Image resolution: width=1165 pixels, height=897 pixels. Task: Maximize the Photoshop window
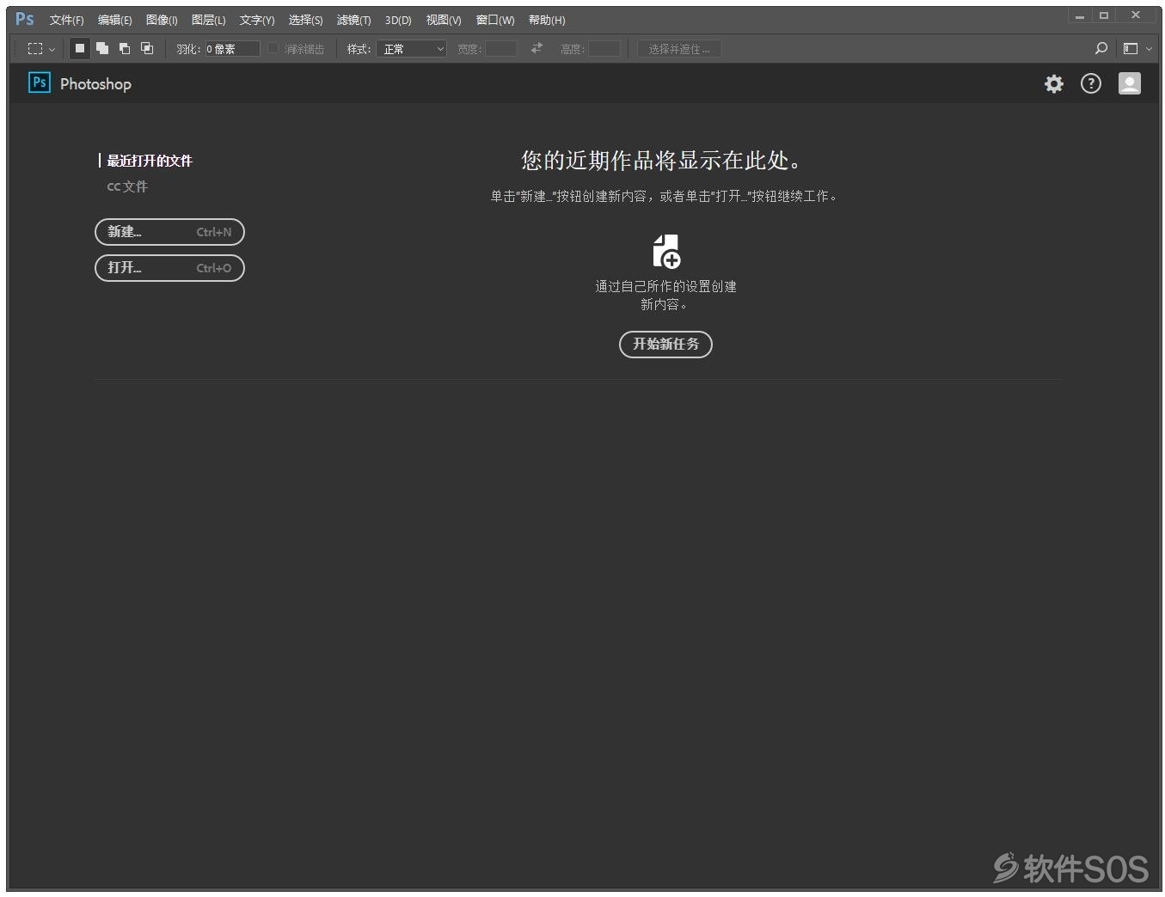click(1104, 15)
